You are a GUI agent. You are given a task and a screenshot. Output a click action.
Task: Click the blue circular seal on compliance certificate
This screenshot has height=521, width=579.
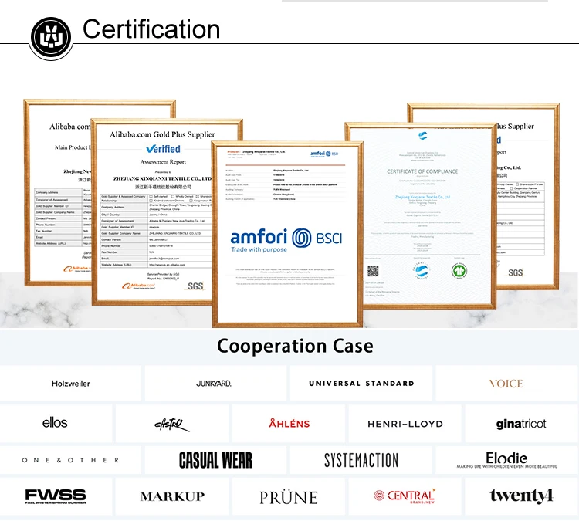422,271
